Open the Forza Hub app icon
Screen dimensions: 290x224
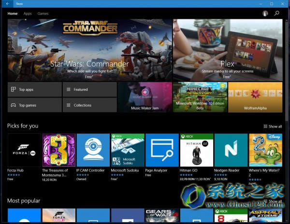tap(24, 150)
